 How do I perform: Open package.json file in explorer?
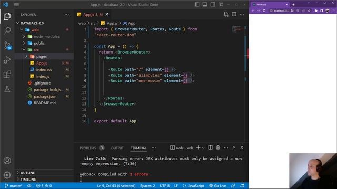tap(45, 96)
